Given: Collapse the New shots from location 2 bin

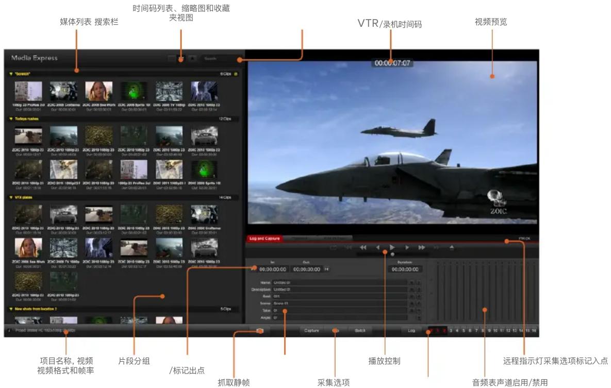Looking at the screenshot, I should tap(11, 309).
